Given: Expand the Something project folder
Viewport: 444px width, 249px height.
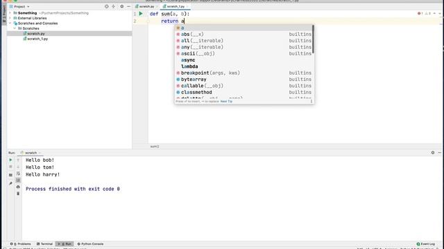Looking at the screenshot, I should 10,13.
